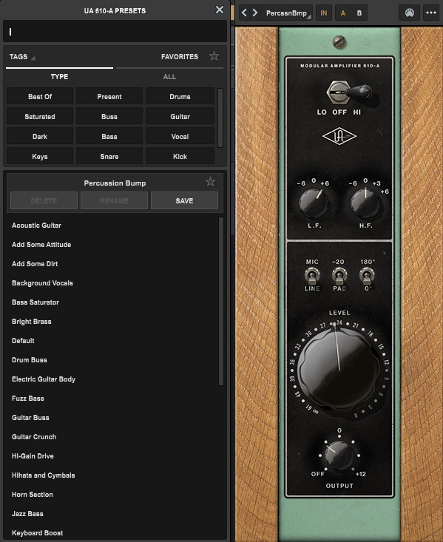
Task: Load the Bright Brass preset
Action: coord(32,322)
